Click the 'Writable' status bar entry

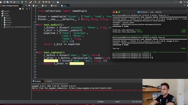[x=100, y=102]
